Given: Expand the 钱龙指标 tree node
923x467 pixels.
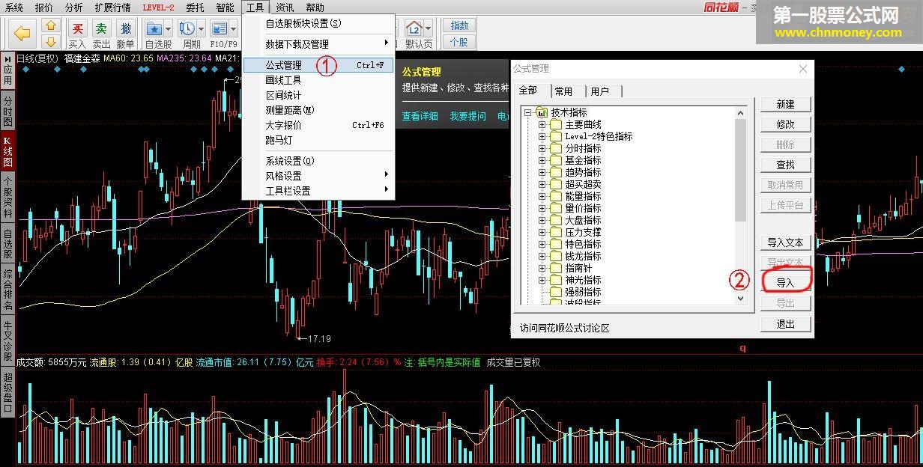Looking at the screenshot, I should coord(542,256).
